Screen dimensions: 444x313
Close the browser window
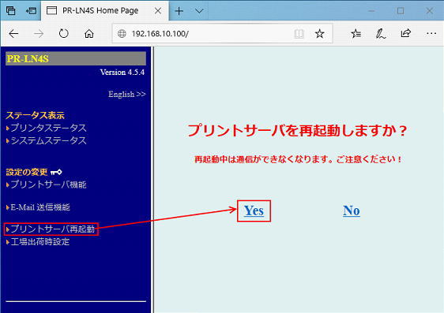point(429,11)
